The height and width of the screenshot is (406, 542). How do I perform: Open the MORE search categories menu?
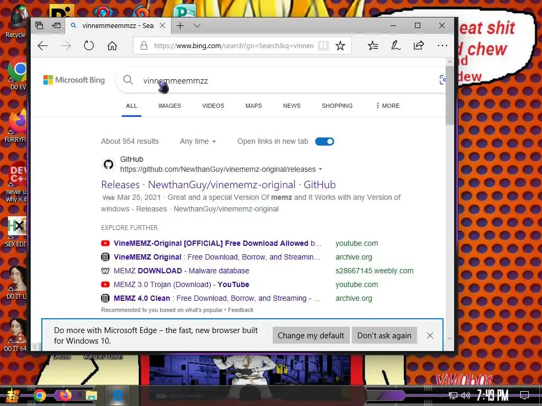pyautogui.click(x=388, y=106)
